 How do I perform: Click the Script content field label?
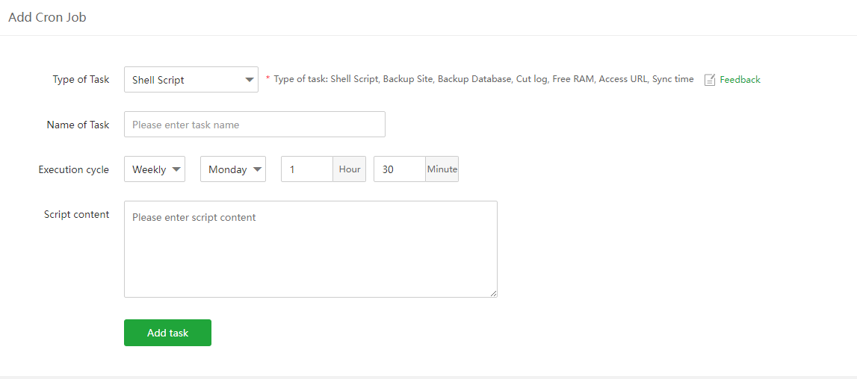[x=76, y=214]
